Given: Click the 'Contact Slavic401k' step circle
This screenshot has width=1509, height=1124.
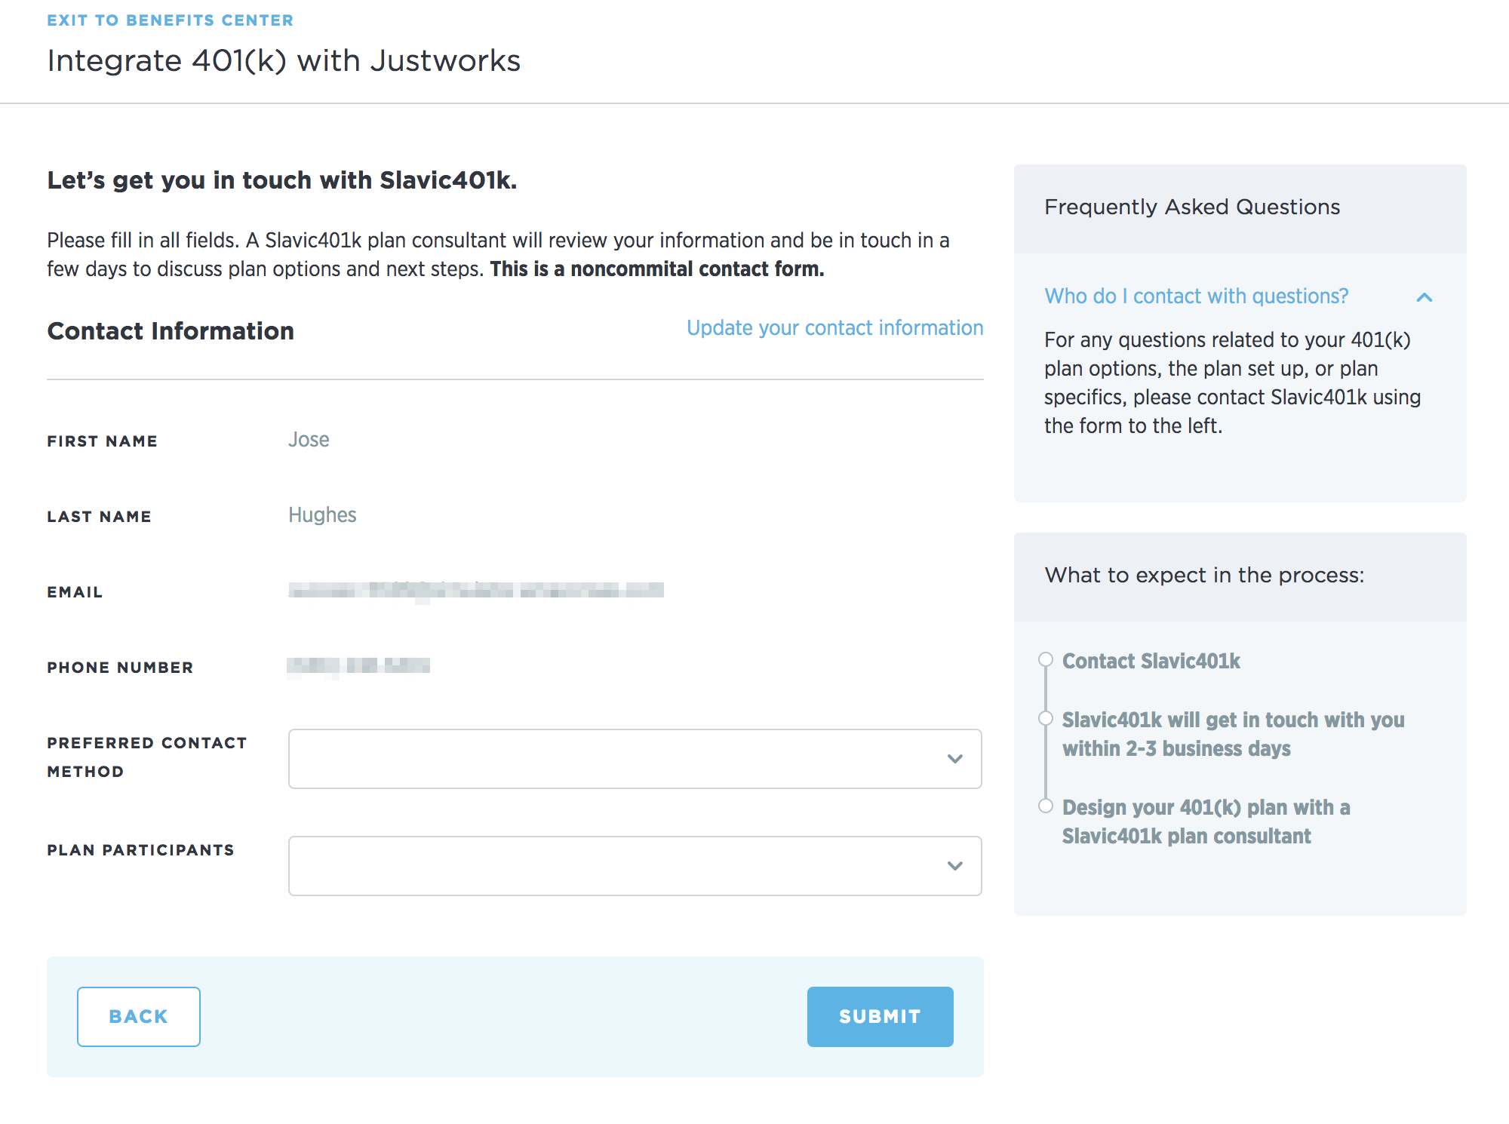Looking at the screenshot, I should pos(1045,659).
